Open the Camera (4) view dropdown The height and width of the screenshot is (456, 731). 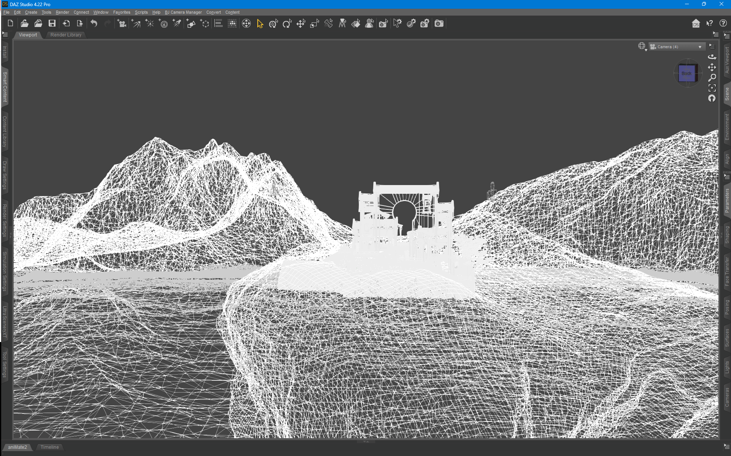pos(677,47)
